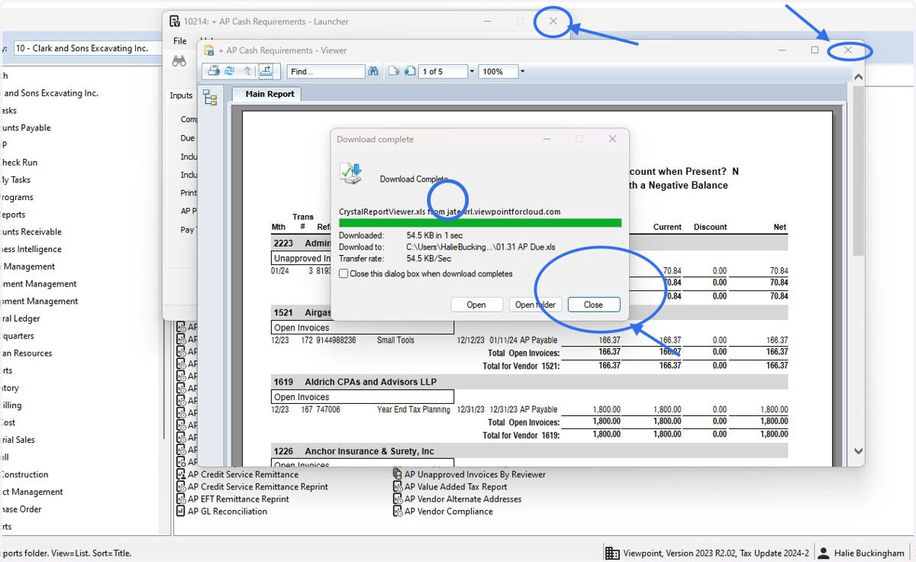
Task: Select 'heck Run' in left tree
Action: tap(19, 163)
